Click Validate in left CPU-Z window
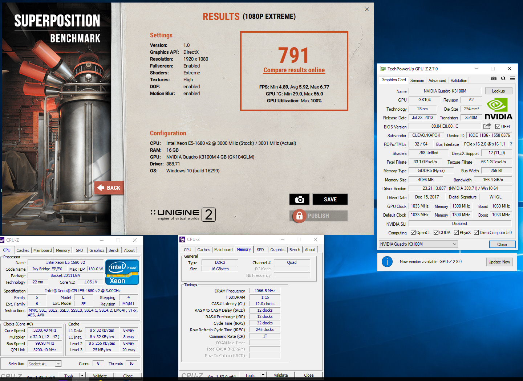This screenshot has width=523, height=381. click(x=100, y=376)
